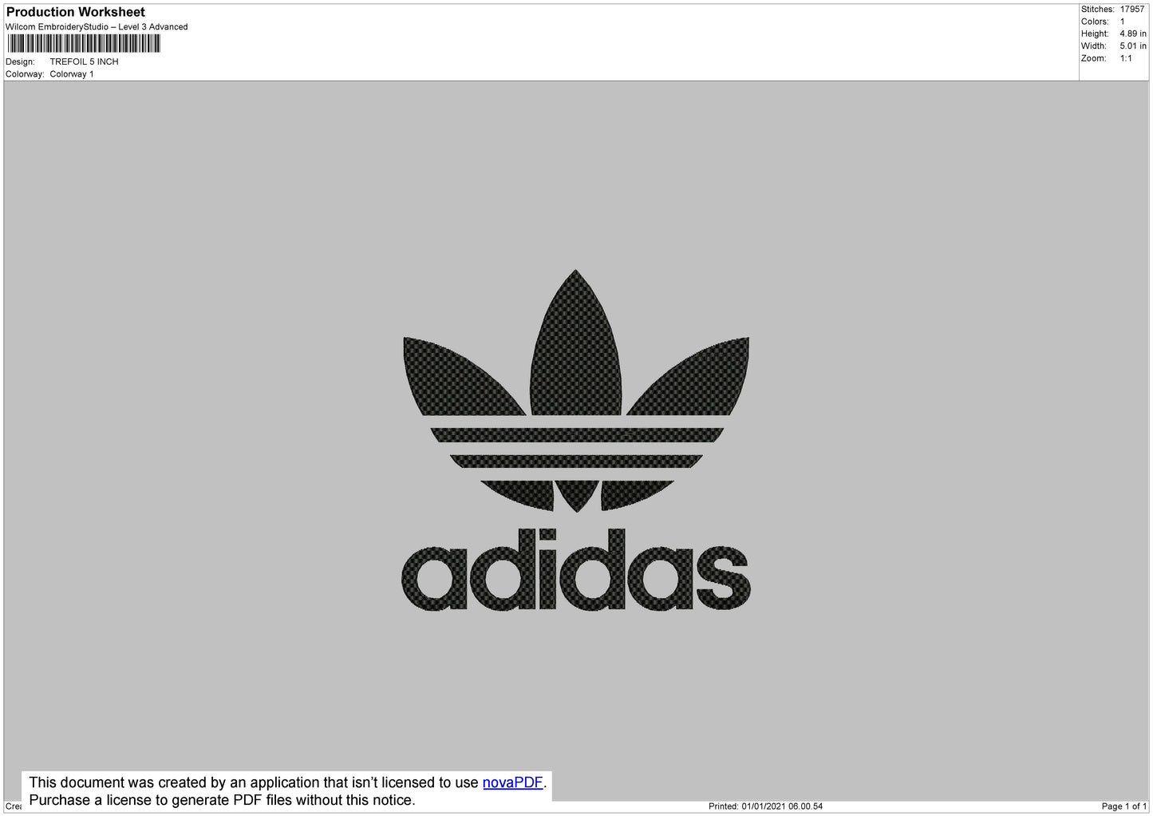The width and height of the screenshot is (1153, 816).
Task: Click the novaPDF hyperlink
Action: [x=512, y=782]
